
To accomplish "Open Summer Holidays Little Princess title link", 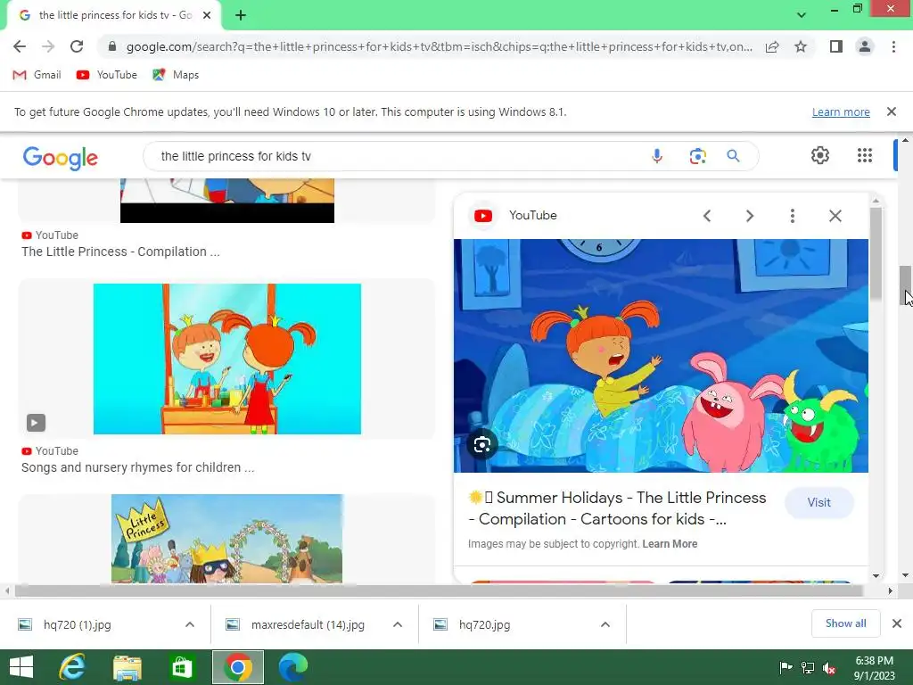I will pos(617,508).
